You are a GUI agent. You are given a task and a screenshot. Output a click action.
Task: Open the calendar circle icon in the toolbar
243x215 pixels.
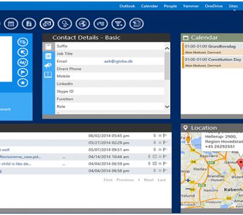pyautogui.click(x=11, y=24)
